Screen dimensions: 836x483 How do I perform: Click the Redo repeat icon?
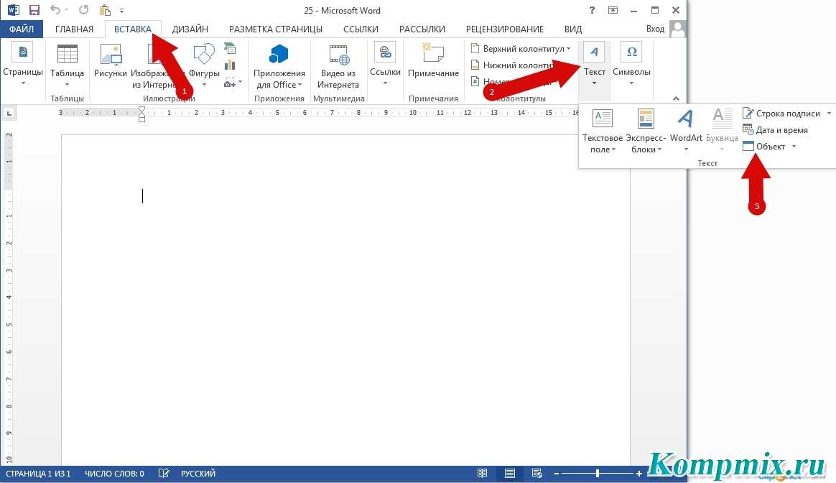pos(84,9)
